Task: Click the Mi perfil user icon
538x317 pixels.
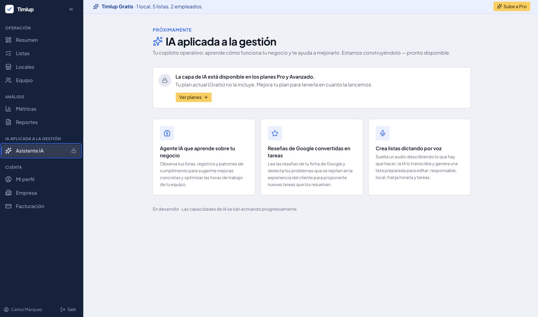Action: click(x=8, y=179)
